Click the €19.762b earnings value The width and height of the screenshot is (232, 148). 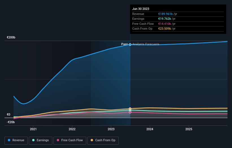point(164,19)
